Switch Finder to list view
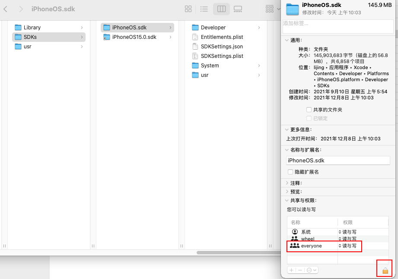The width and height of the screenshot is (398, 279). (x=204, y=9)
